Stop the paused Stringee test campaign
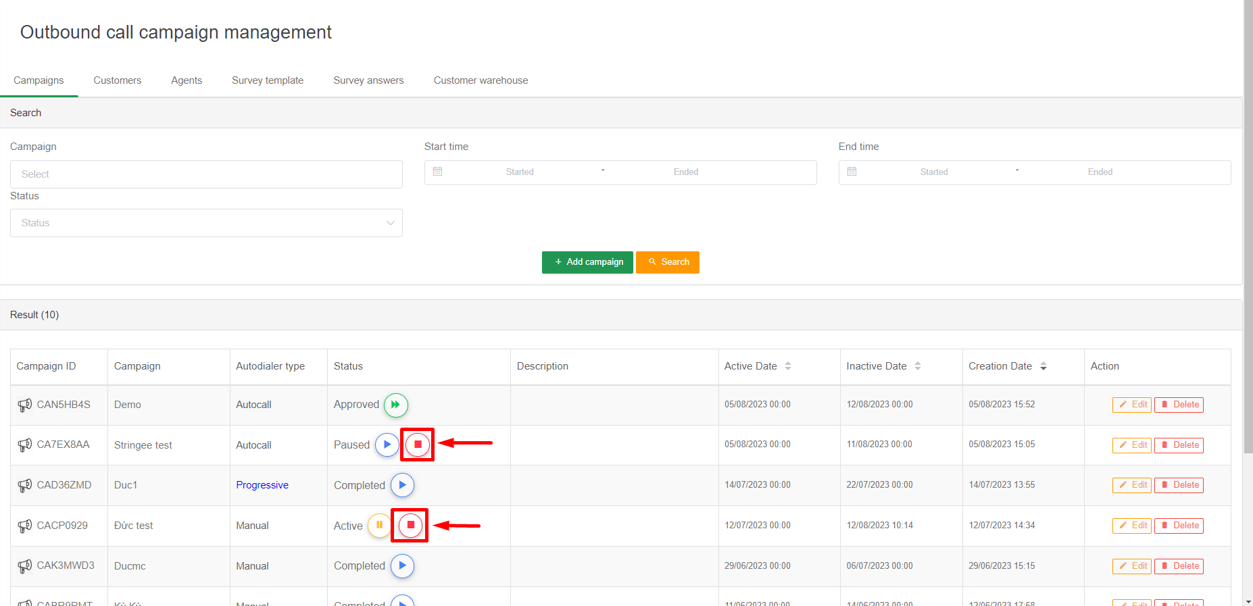The width and height of the screenshot is (1253, 606). pyautogui.click(x=418, y=445)
